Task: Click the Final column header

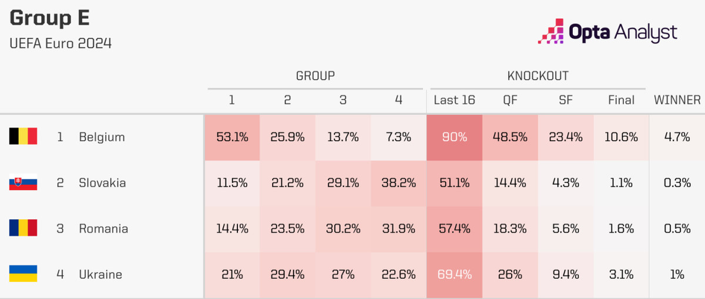Action: [x=621, y=100]
